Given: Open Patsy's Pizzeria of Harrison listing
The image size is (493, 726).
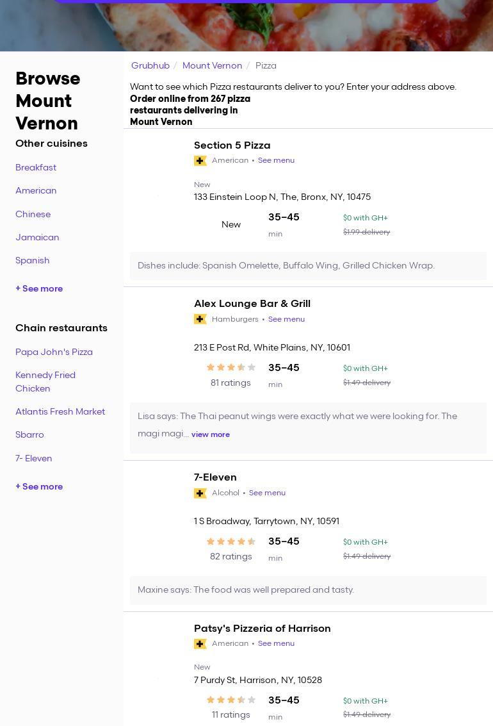Looking at the screenshot, I should pos(262,629).
